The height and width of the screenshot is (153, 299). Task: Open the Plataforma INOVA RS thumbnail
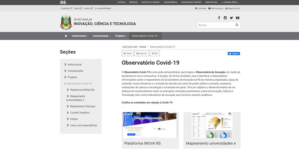(149, 125)
